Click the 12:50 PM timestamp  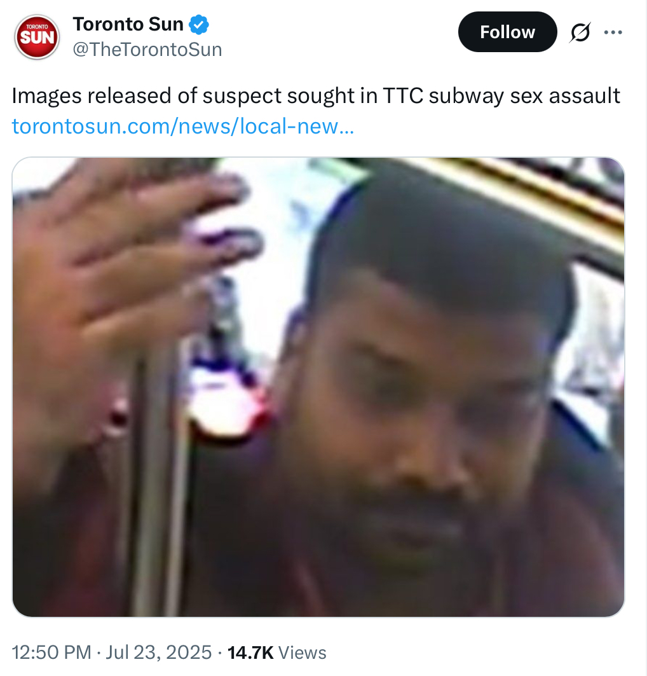[x=51, y=652]
